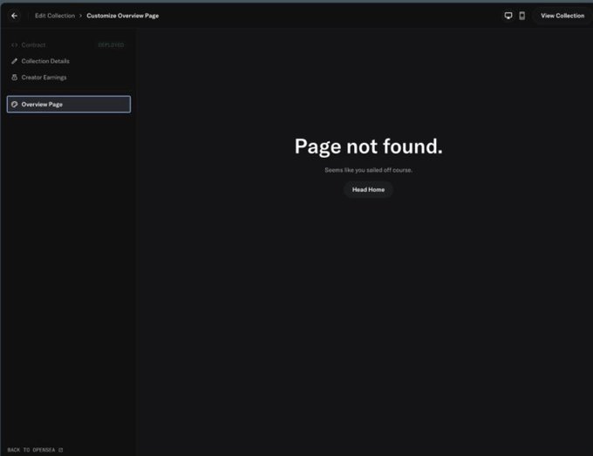Open Creator Earnings in sidebar

(68, 78)
